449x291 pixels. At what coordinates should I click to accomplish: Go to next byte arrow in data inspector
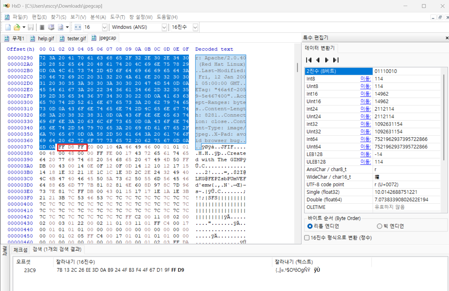click(x=326, y=60)
